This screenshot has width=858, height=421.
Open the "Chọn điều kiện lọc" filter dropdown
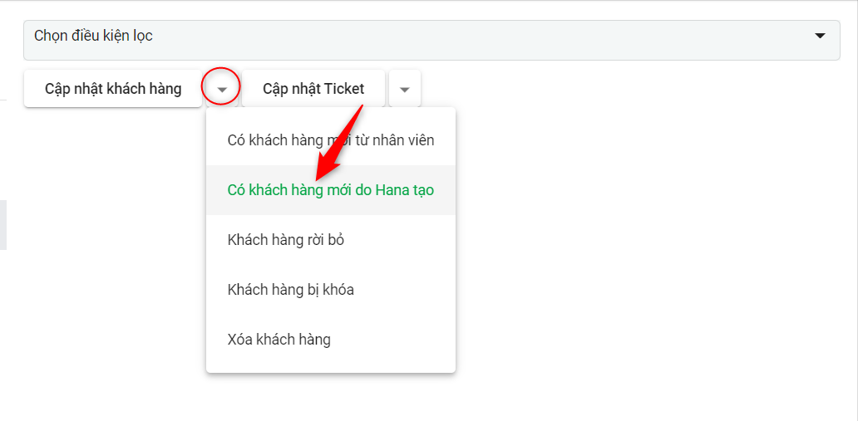click(x=431, y=40)
